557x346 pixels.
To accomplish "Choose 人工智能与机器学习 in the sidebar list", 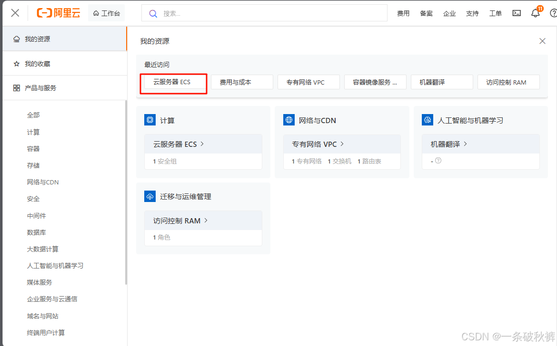I will pos(55,266).
